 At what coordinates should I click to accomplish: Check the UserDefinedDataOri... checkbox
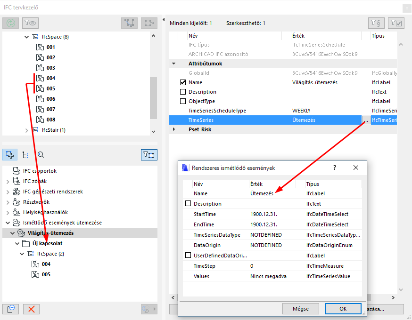188,255
